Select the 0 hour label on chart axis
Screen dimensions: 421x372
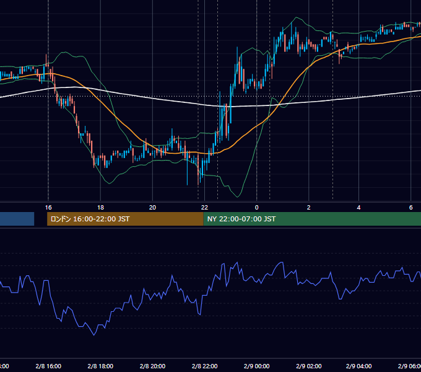click(257, 208)
